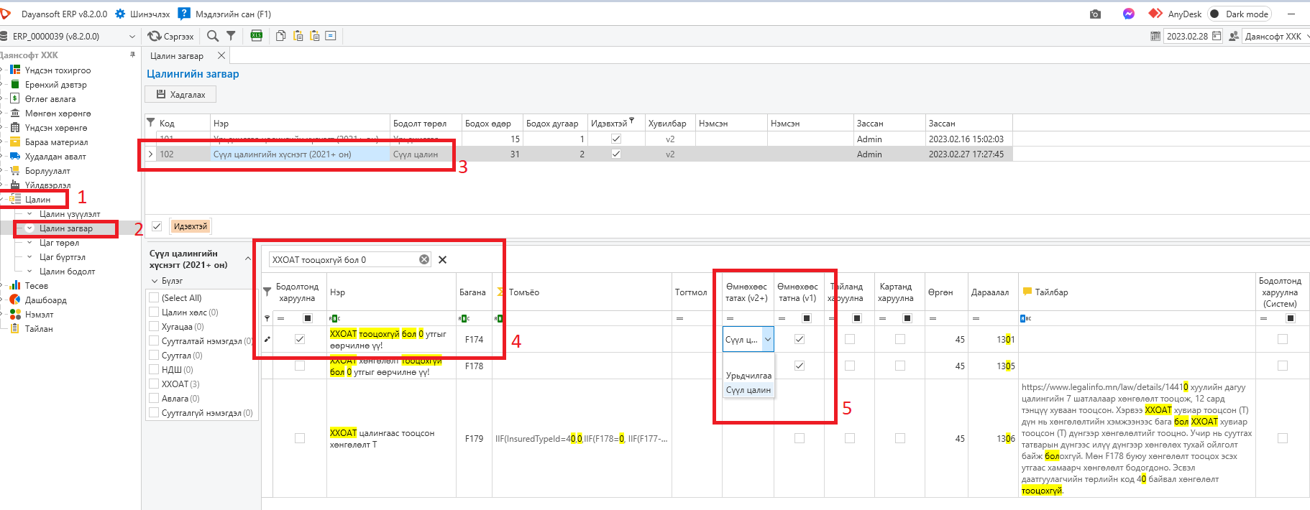Check the ХХОАТ (3) group filter
The width and height of the screenshot is (1310, 510).
pos(154,384)
